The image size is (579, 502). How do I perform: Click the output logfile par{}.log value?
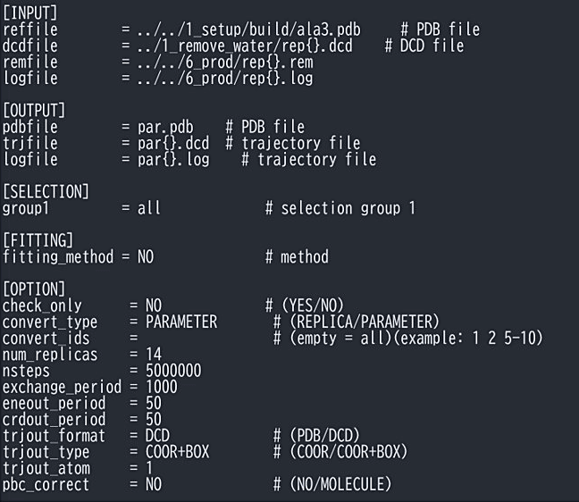pyautogui.click(x=173, y=160)
